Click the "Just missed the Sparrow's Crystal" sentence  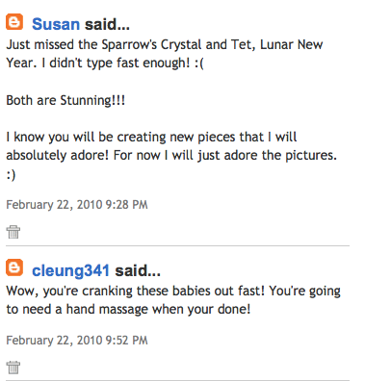click(x=165, y=44)
